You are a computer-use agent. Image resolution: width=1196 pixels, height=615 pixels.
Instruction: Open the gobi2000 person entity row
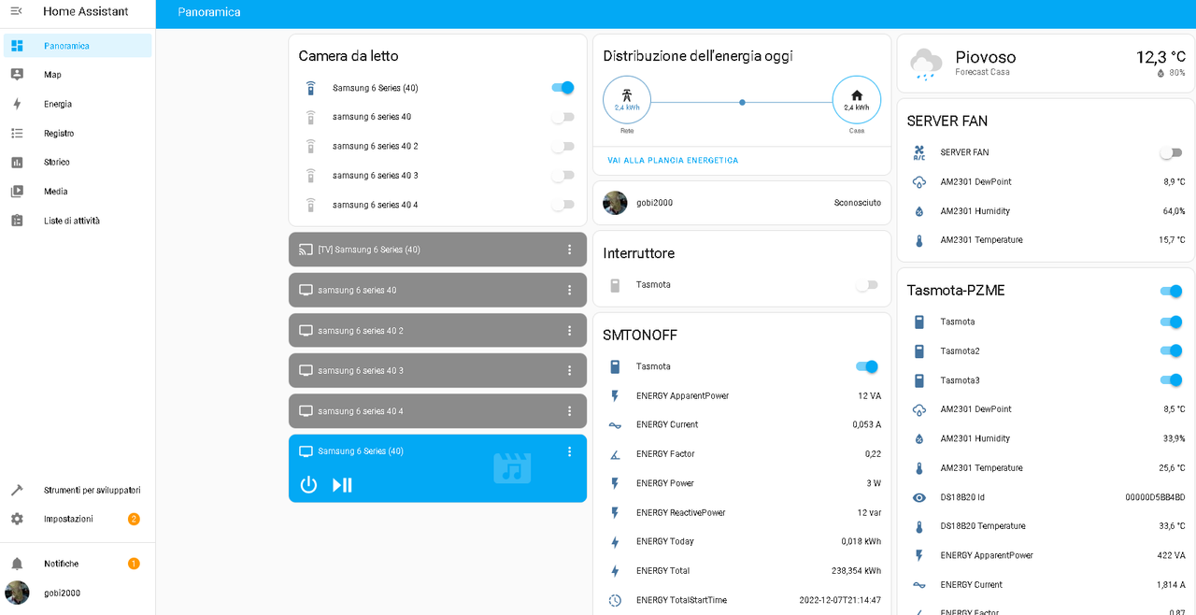click(742, 203)
